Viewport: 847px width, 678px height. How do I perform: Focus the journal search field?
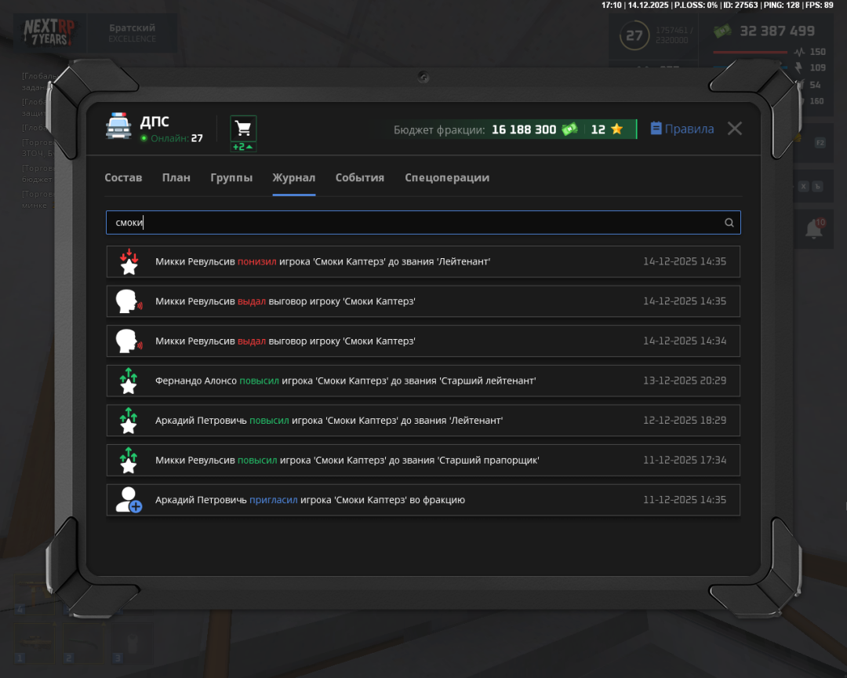(x=416, y=223)
